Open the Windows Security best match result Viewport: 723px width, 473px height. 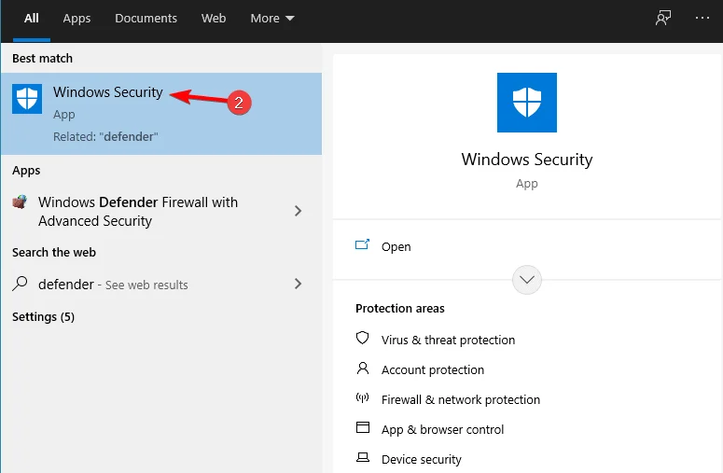click(161, 114)
